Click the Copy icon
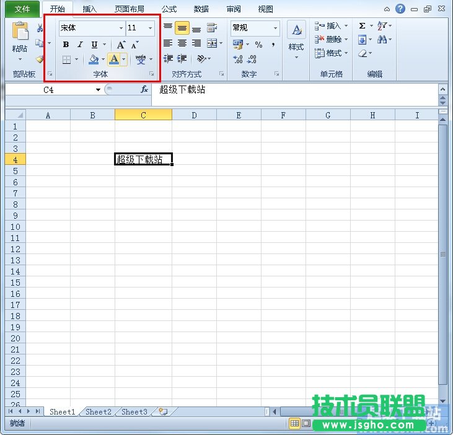The width and height of the screenshot is (453, 435). coord(39,43)
